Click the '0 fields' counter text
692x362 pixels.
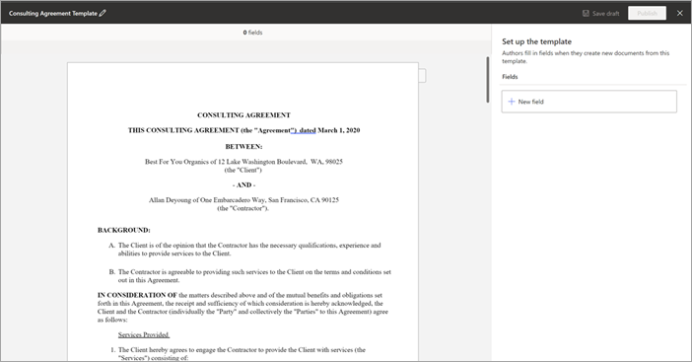(252, 33)
